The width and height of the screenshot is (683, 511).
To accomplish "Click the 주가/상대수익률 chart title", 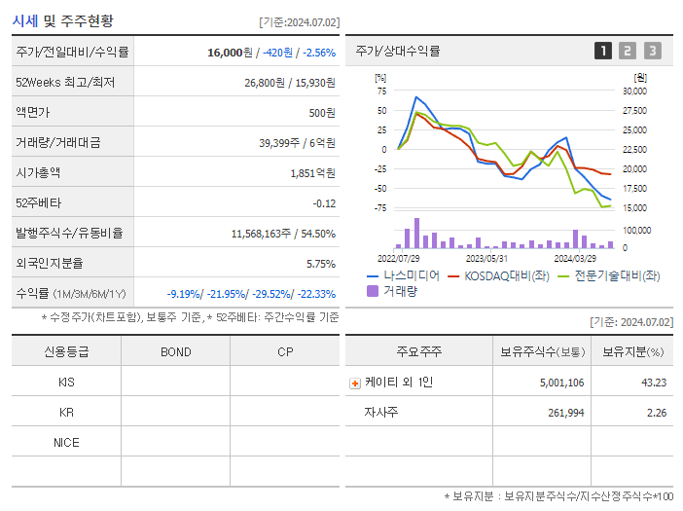I will point(397,51).
